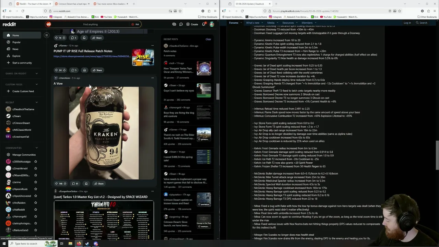Open File Explorer from the taskbar
This screenshot has height=247, width=439.
(70, 244)
